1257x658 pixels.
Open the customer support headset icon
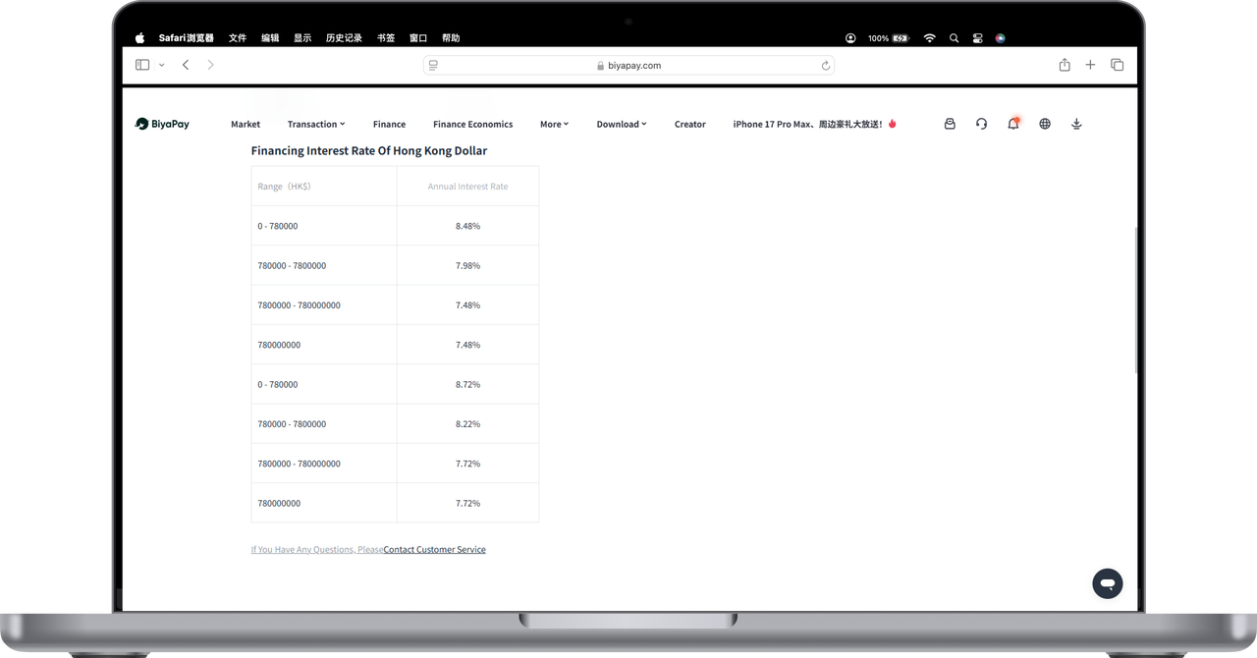coord(981,124)
